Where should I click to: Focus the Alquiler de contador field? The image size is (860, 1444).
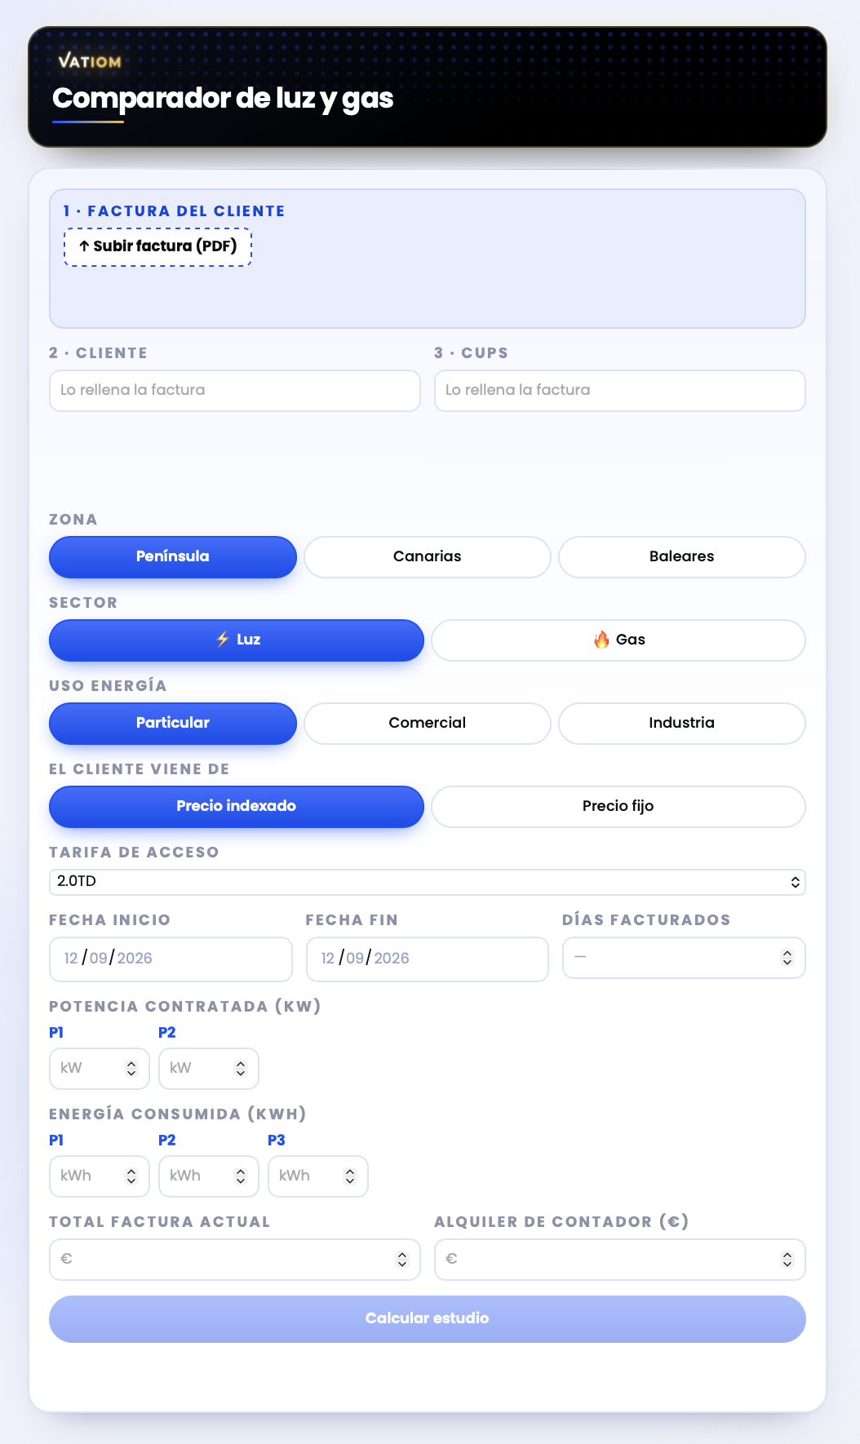620,1260
